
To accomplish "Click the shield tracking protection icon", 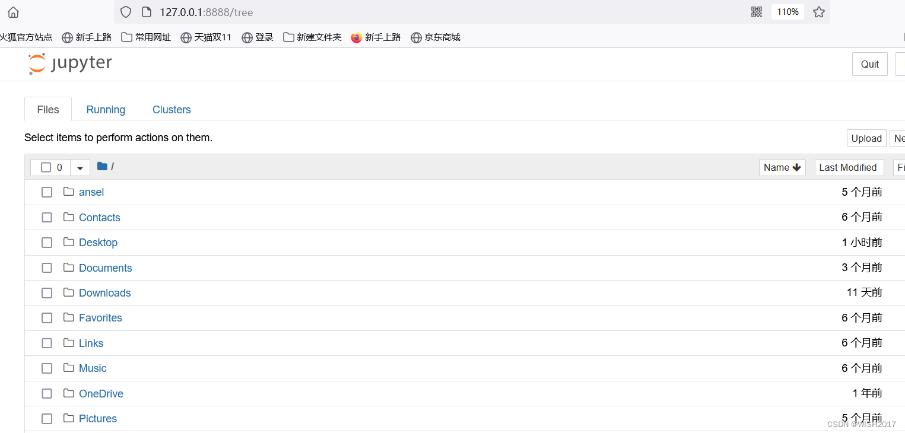I will point(126,12).
